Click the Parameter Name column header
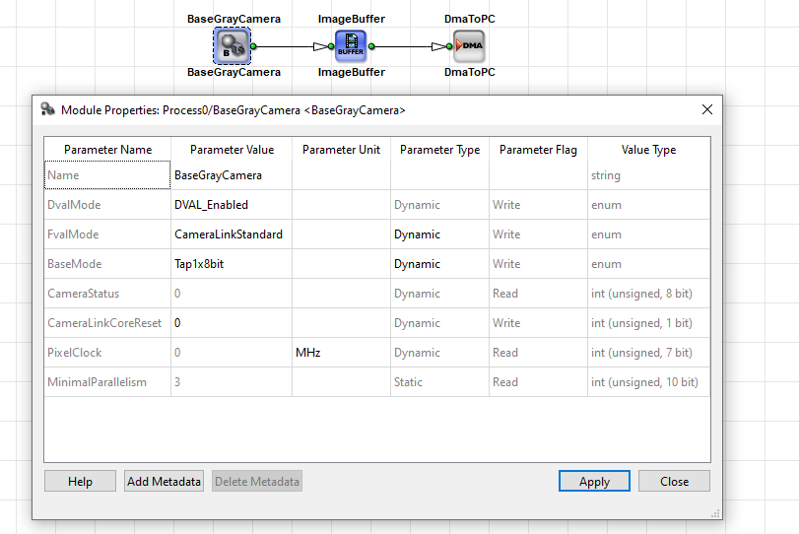The width and height of the screenshot is (799, 534). pyautogui.click(x=107, y=150)
